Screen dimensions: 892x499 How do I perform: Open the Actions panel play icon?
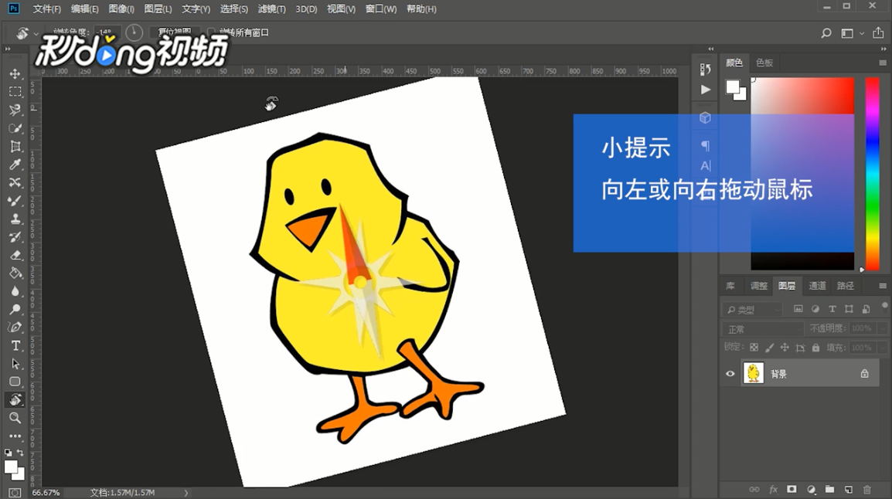(x=706, y=90)
